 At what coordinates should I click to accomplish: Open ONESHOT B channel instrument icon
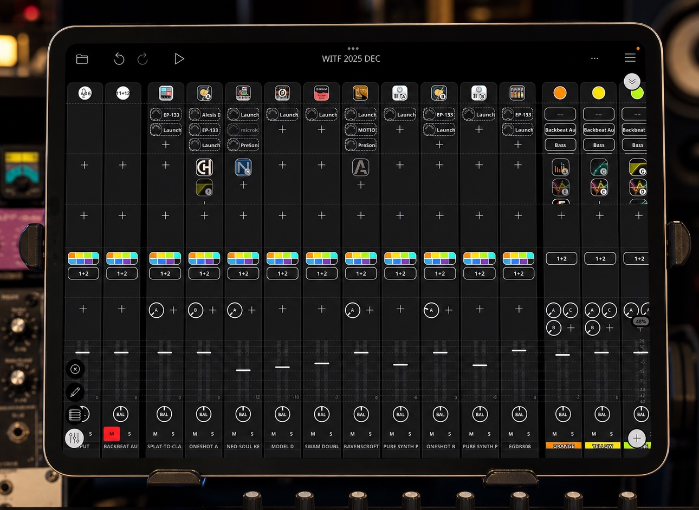439,93
